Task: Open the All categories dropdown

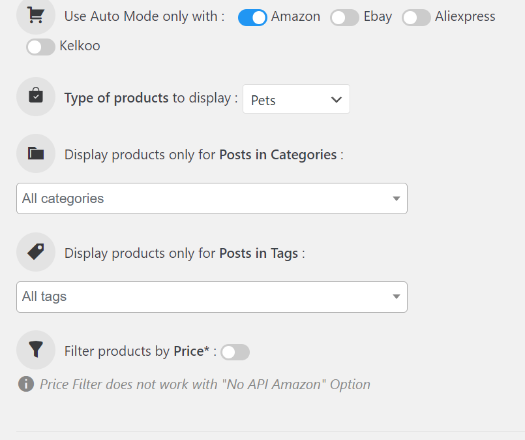Action: coord(212,198)
